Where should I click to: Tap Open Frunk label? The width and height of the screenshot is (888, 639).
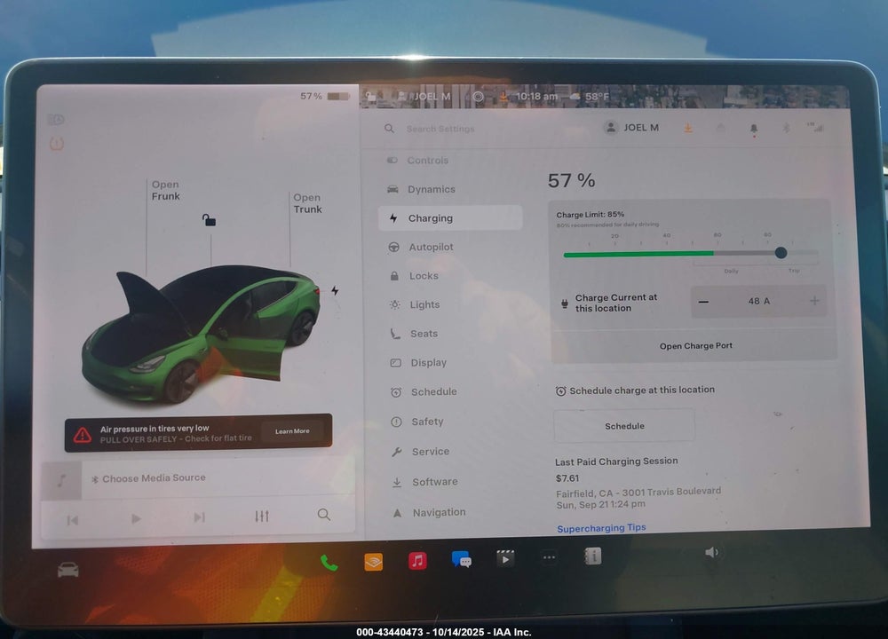point(165,190)
